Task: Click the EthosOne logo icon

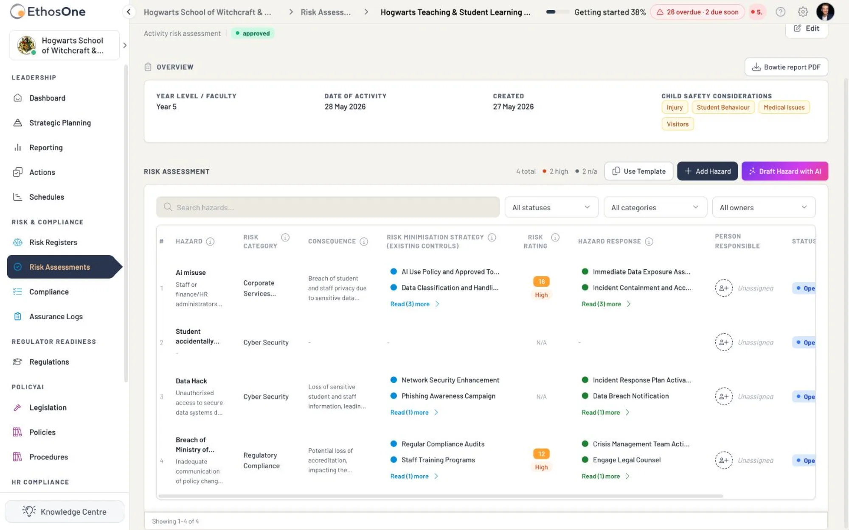Action: click(x=17, y=11)
